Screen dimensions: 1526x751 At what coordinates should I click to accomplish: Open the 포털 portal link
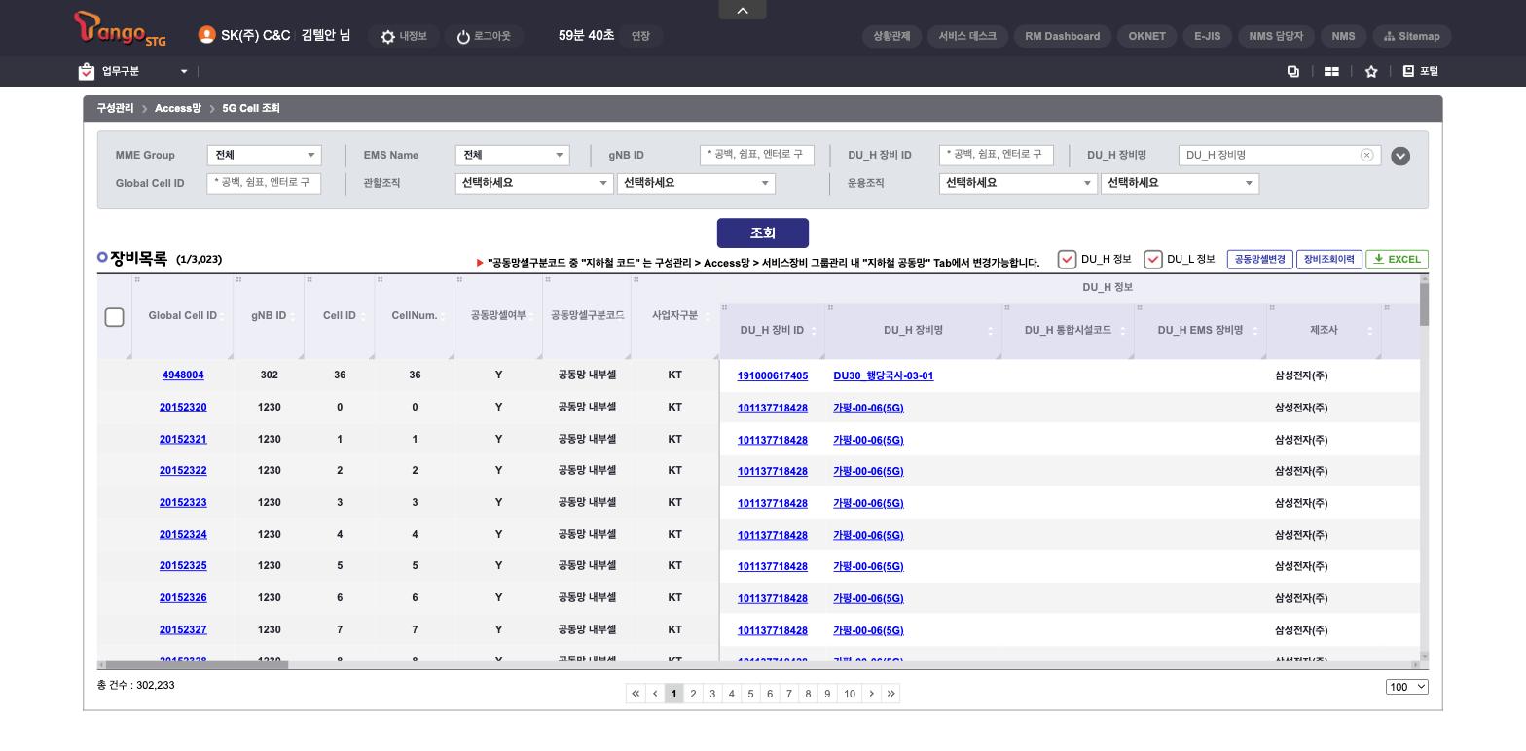tap(1420, 71)
